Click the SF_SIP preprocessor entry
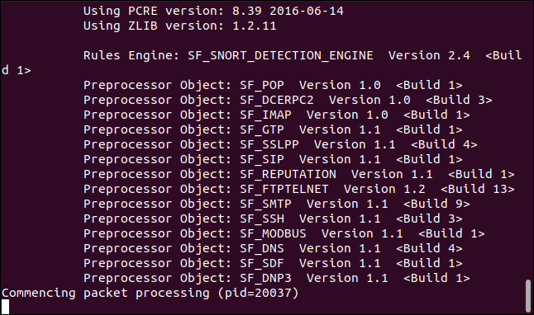Image resolution: width=534 pixels, height=315 pixels. [273, 159]
